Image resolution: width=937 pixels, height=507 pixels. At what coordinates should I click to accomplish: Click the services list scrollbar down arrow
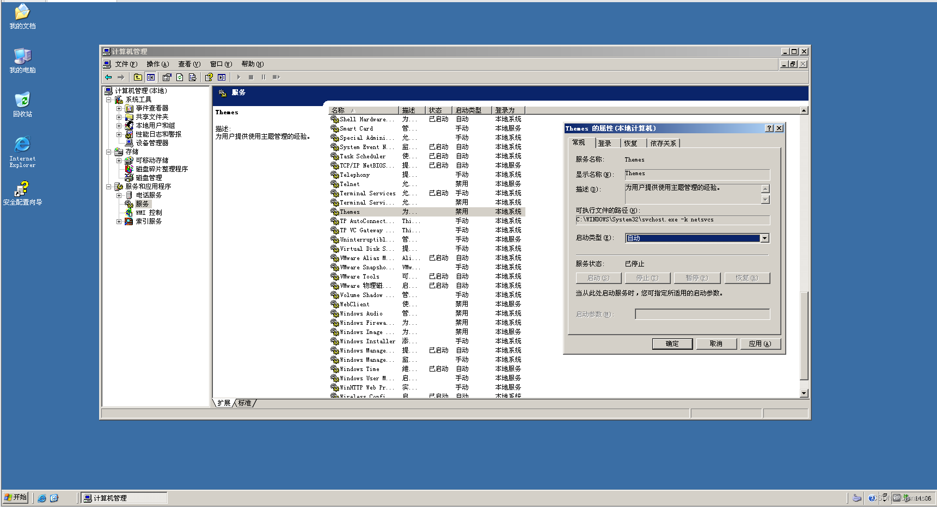click(x=804, y=393)
